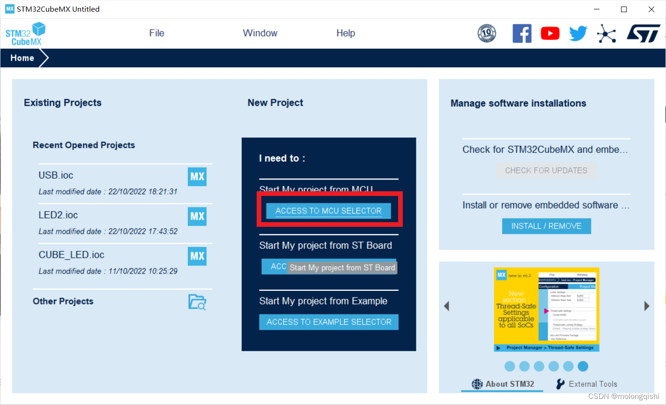The width and height of the screenshot is (666, 405).
Task: Minimize the STM32CubeMX window
Action: (597, 9)
